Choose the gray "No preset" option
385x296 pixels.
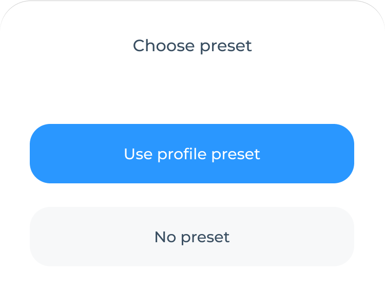tap(192, 237)
